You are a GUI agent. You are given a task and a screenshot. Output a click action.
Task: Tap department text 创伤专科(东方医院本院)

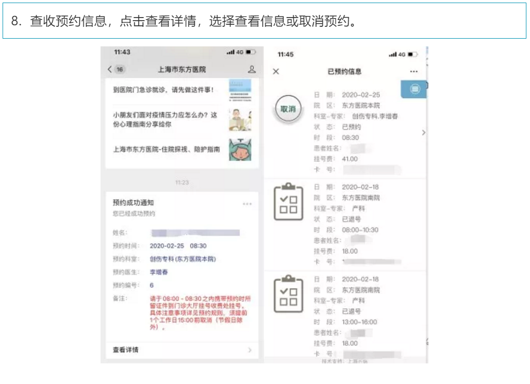click(183, 259)
